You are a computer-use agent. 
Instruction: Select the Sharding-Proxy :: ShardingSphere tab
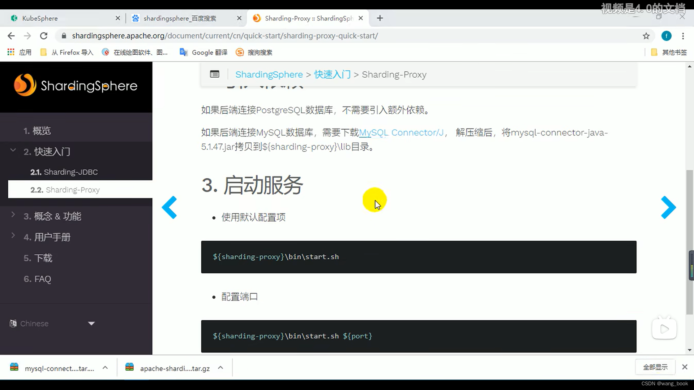(x=307, y=18)
